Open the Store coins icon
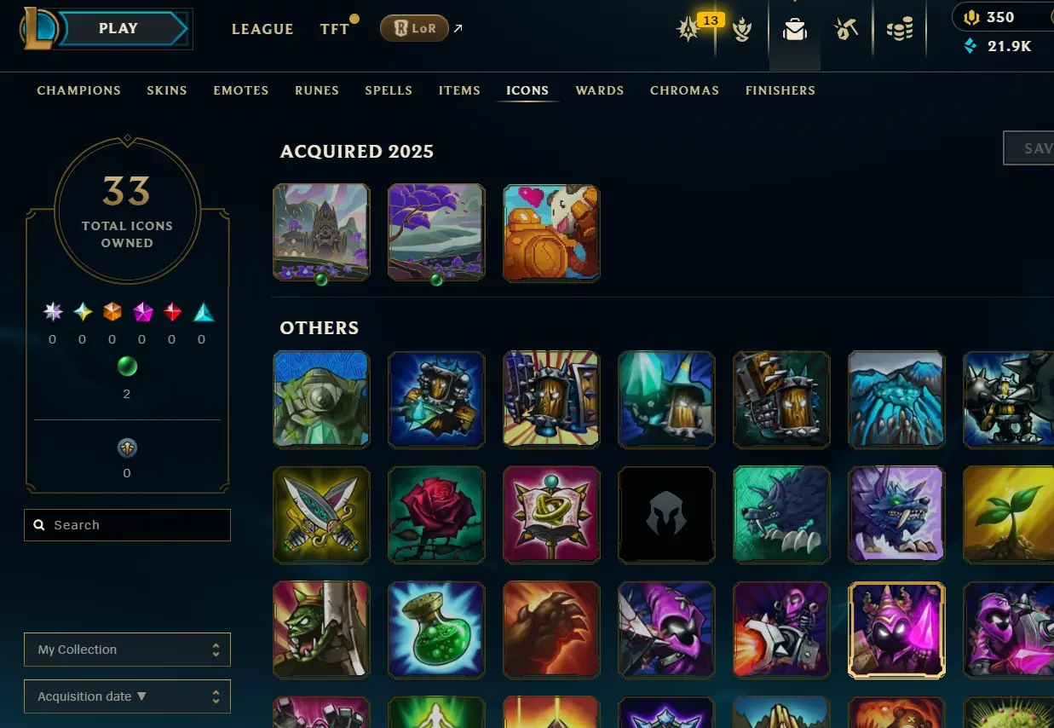This screenshot has width=1054, height=728. (899, 31)
